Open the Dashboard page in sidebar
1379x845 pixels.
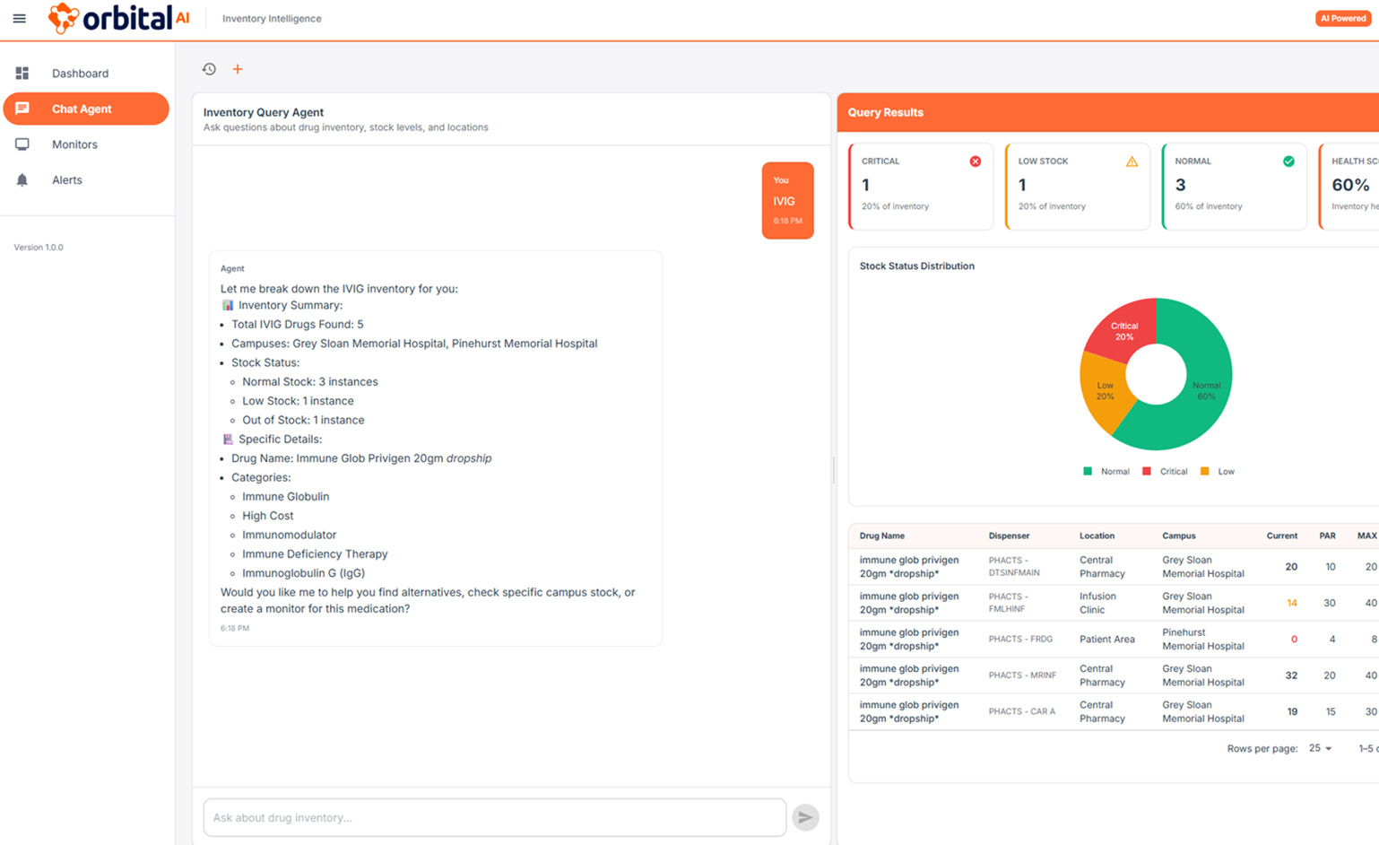(80, 74)
